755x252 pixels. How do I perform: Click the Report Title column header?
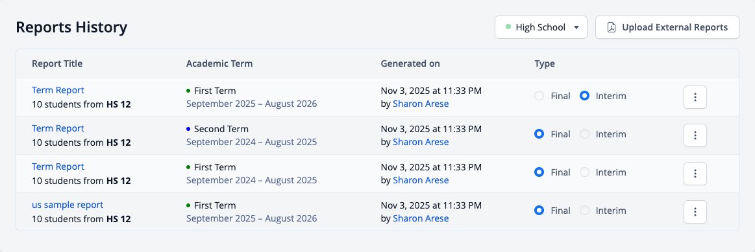57,63
